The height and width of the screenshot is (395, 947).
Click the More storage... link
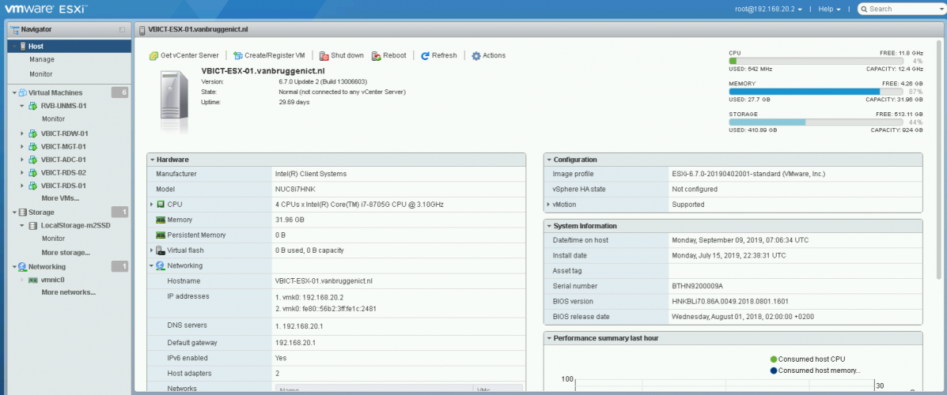(66, 253)
